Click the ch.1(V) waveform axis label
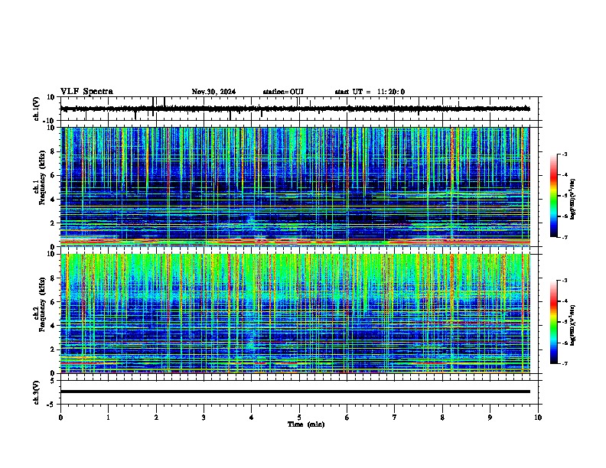The width and height of the screenshot is (606, 468). pyautogui.click(x=37, y=109)
